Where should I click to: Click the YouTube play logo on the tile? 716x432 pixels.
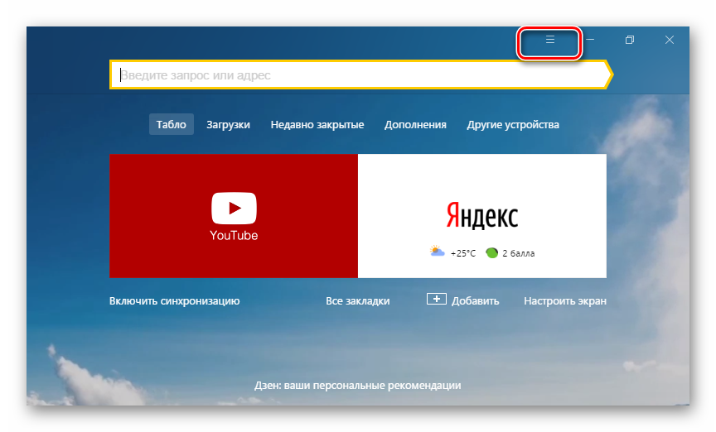point(234,208)
